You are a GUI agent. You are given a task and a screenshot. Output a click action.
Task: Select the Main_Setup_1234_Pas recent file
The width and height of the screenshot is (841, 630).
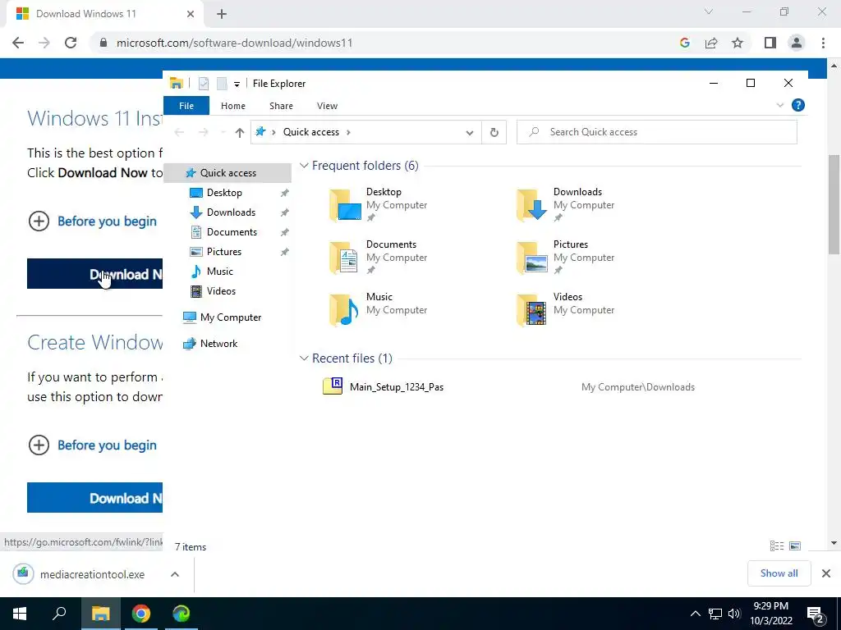click(x=397, y=387)
